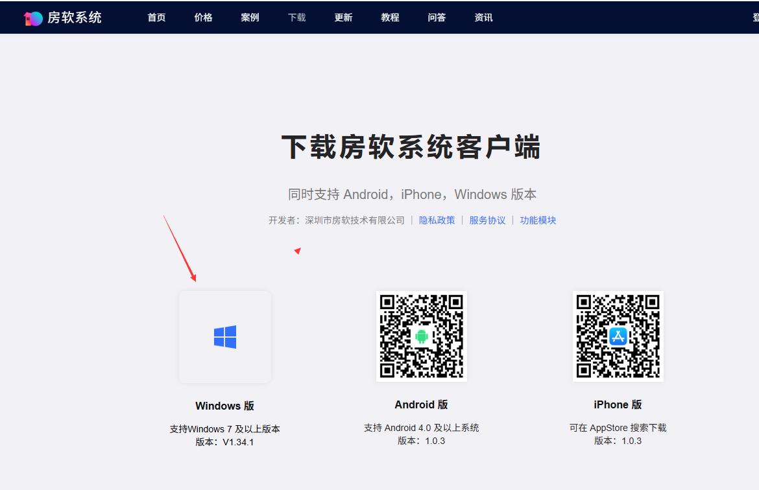Open the 资讯 menu item

click(483, 17)
